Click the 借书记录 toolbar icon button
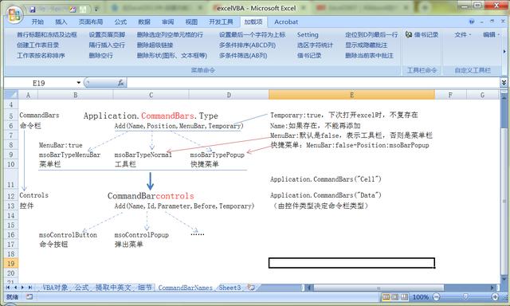 pos(422,34)
